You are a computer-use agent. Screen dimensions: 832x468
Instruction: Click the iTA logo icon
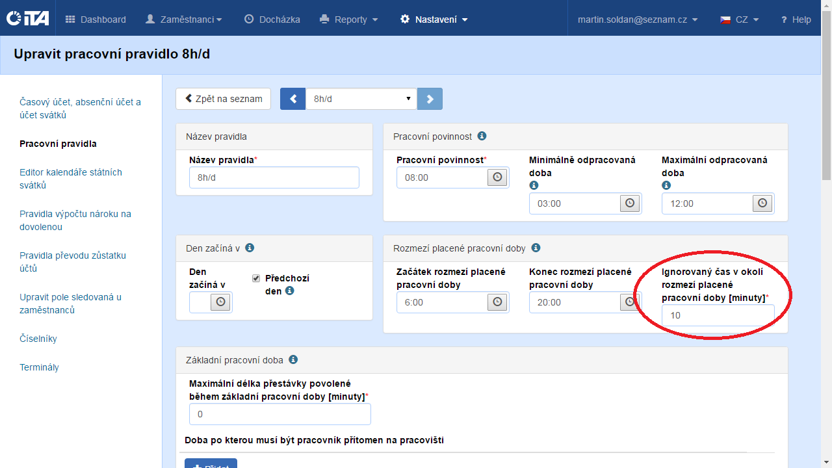point(27,19)
